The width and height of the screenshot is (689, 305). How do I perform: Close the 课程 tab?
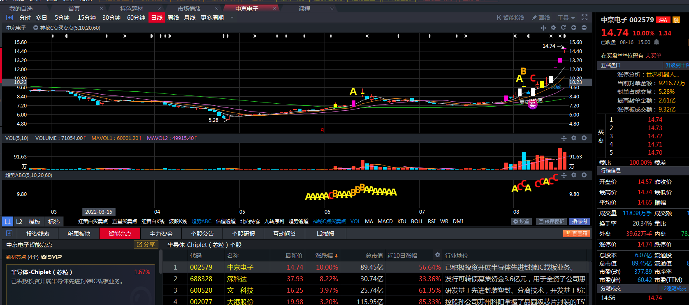click(332, 9)
